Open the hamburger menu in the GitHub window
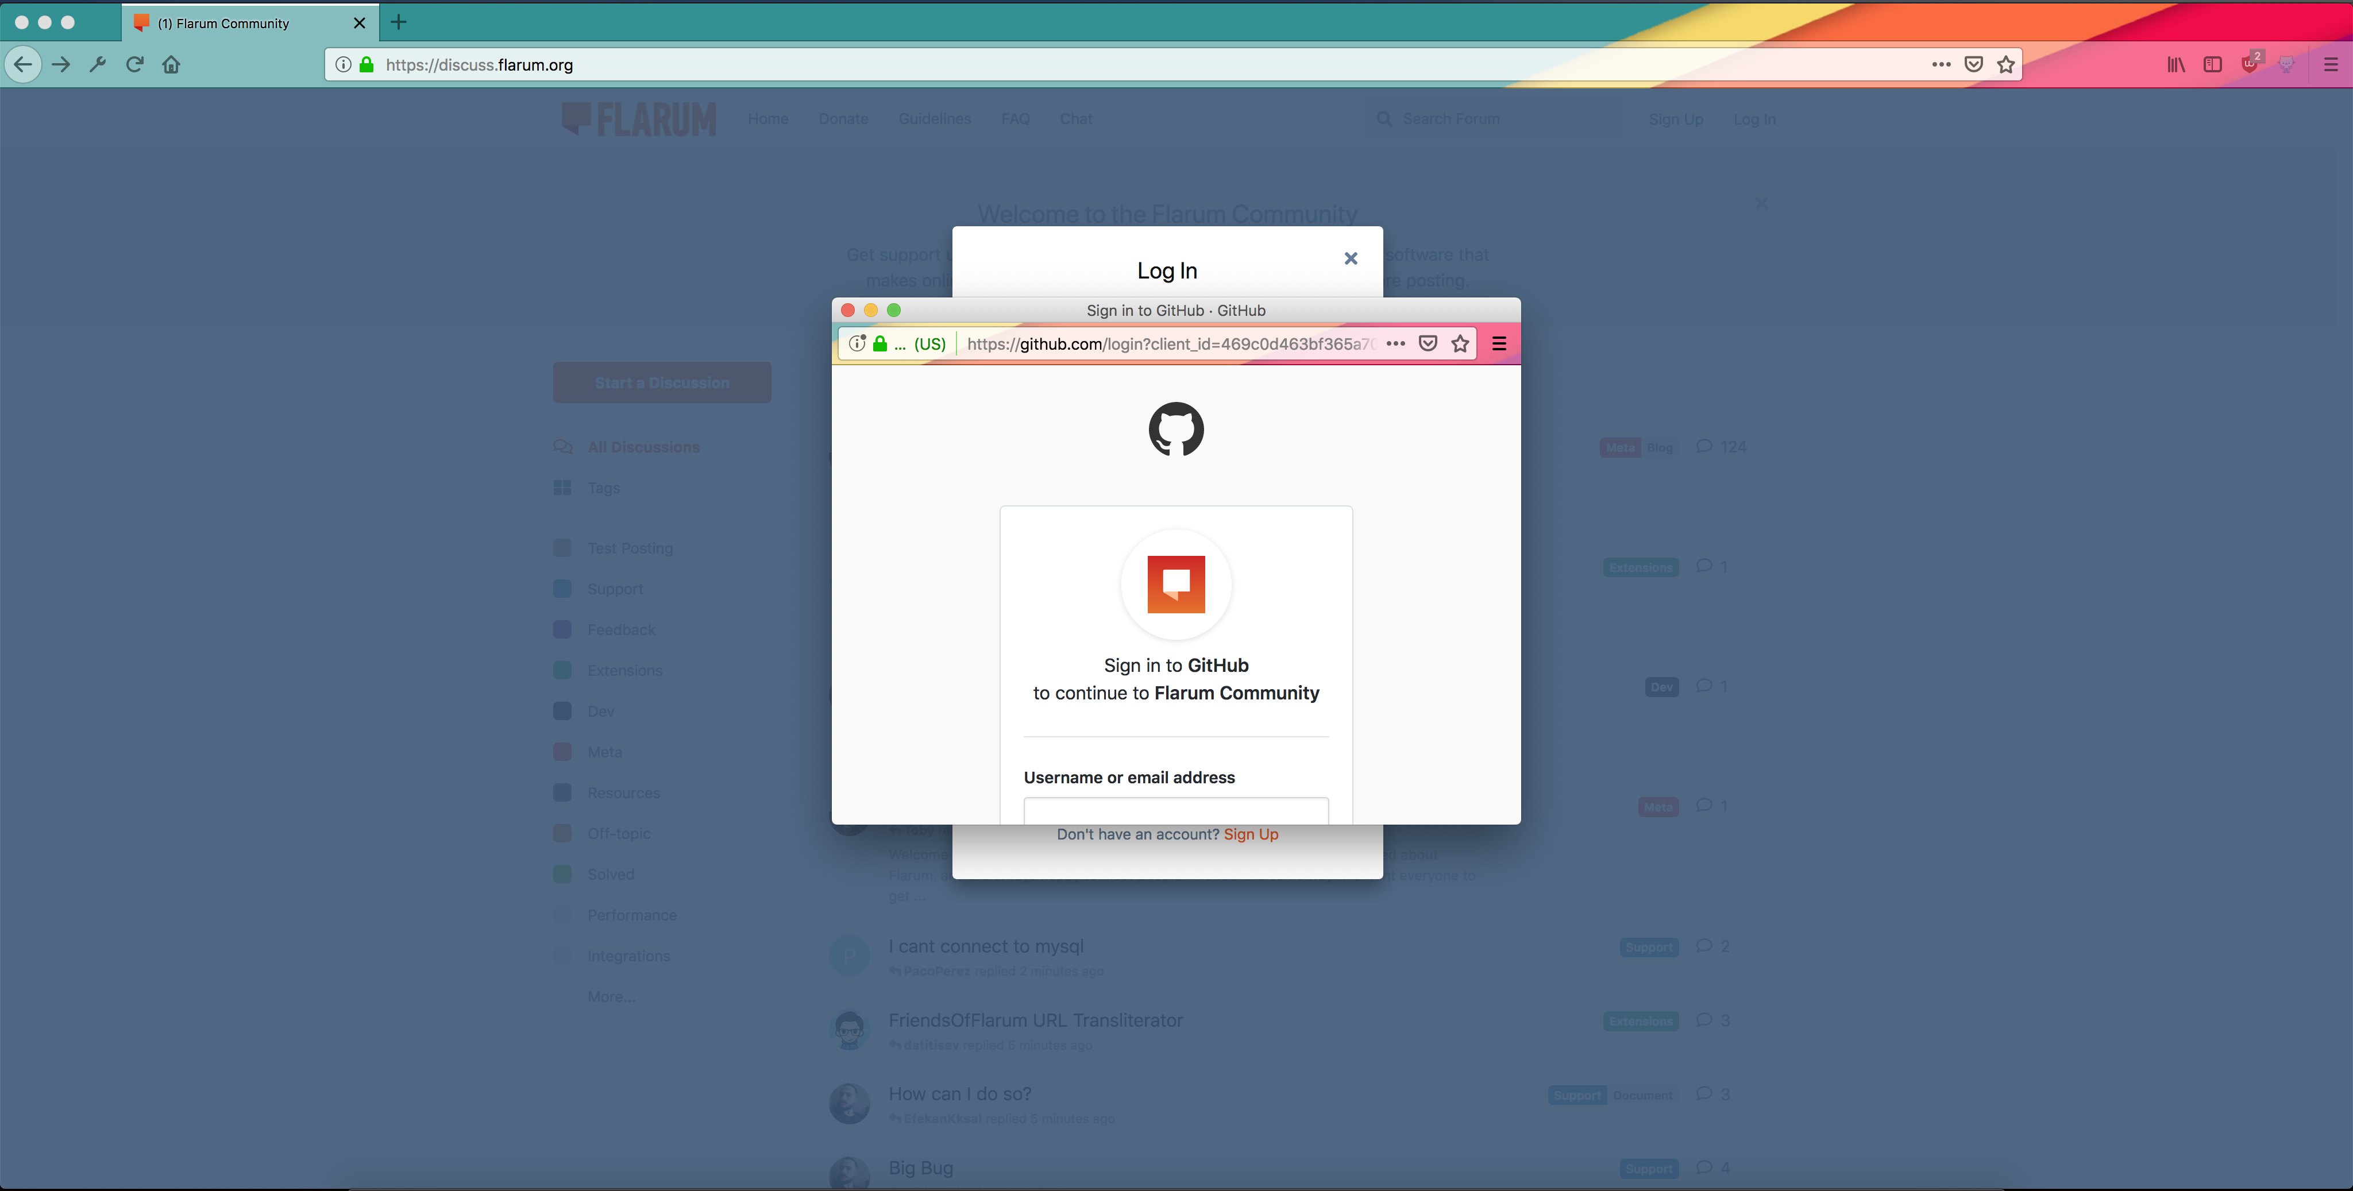 tap(1499, 343)
